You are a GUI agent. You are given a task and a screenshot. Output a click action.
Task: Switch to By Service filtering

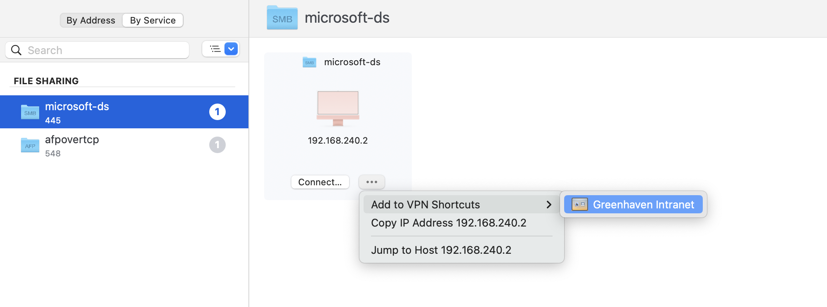tap(152, 20)
